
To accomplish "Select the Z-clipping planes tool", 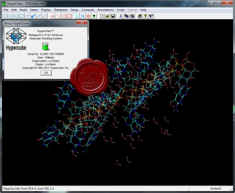I will tap(45, 16).
